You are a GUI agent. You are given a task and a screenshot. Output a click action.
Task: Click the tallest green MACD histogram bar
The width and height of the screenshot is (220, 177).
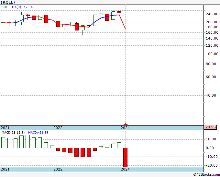click(x=27, y=141)
